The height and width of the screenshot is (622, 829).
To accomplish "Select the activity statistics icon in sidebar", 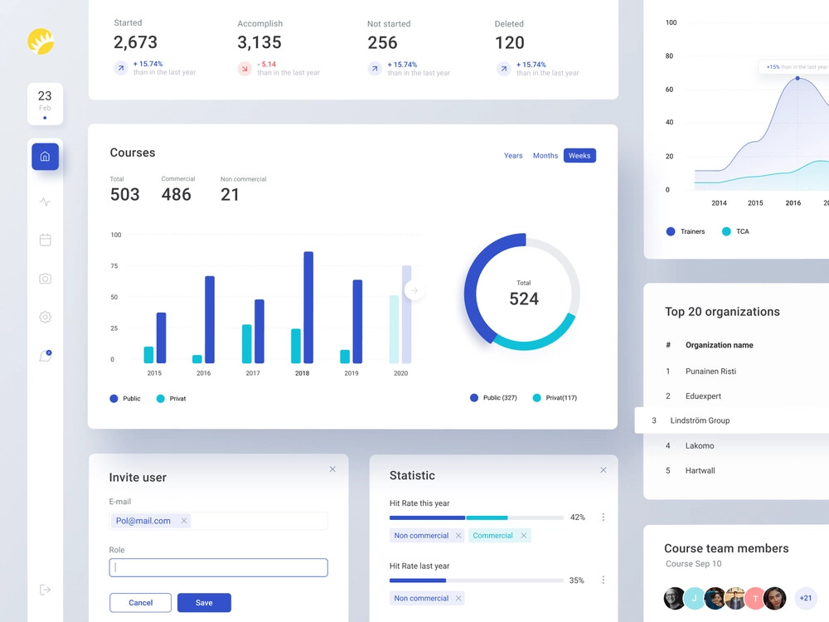I will pos(45,202).
